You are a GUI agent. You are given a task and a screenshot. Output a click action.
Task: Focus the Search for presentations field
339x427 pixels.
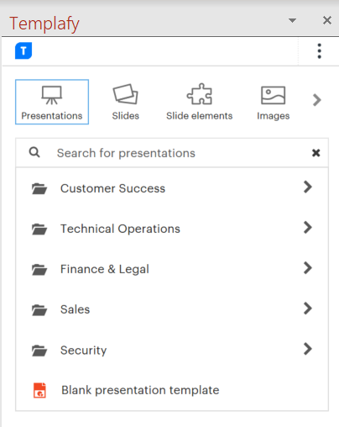pyautogui.click(x=172, y=153)
